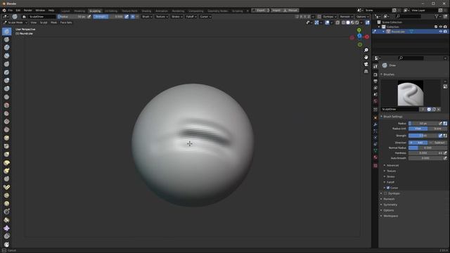Click the outliner filter funnel icon

tap(437, 17)
